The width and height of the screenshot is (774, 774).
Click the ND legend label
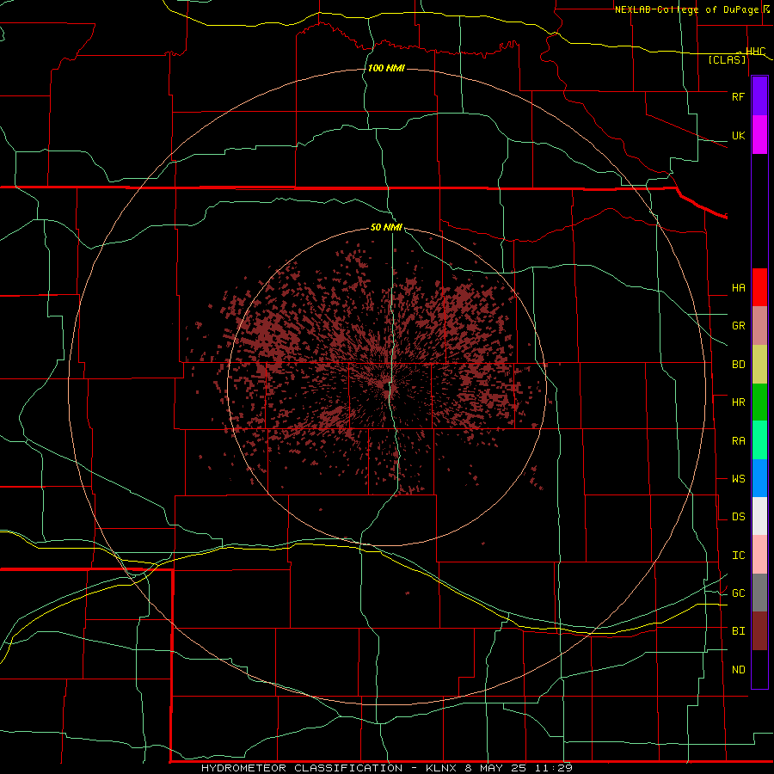click(738, 669)
